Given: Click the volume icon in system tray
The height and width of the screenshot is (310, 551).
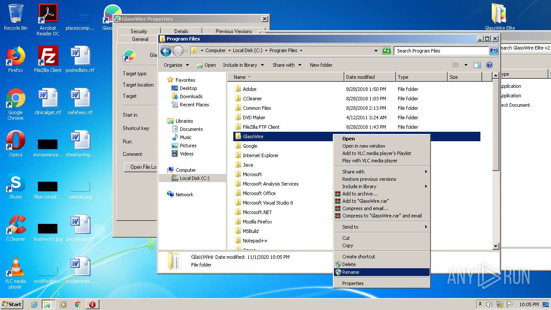Looking at the screenshot, I should [x=489, y=304].
